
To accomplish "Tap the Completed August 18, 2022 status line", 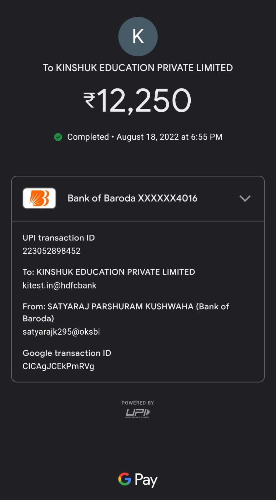I will [144, 137].
